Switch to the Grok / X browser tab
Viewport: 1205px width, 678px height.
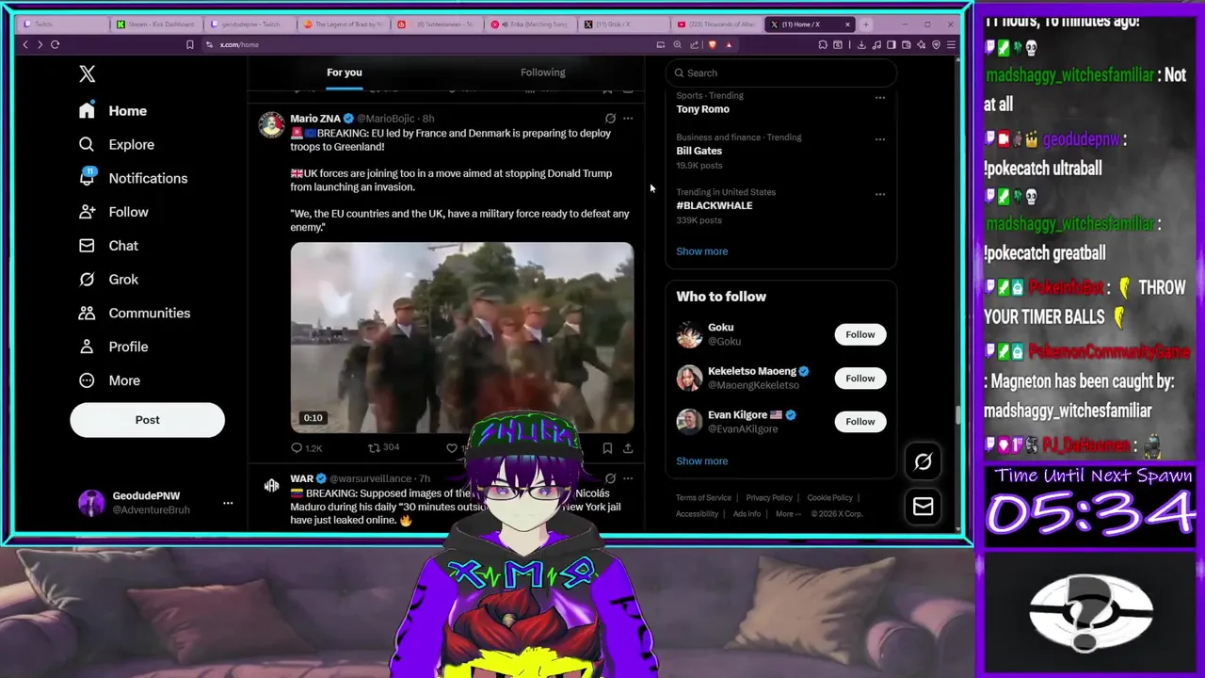622,24
